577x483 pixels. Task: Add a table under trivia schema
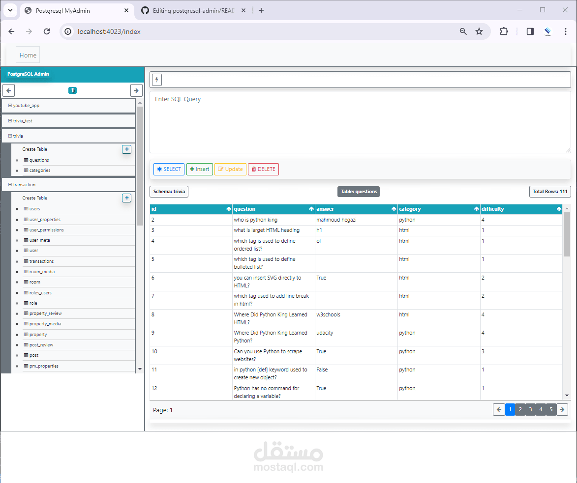point(126,149)
